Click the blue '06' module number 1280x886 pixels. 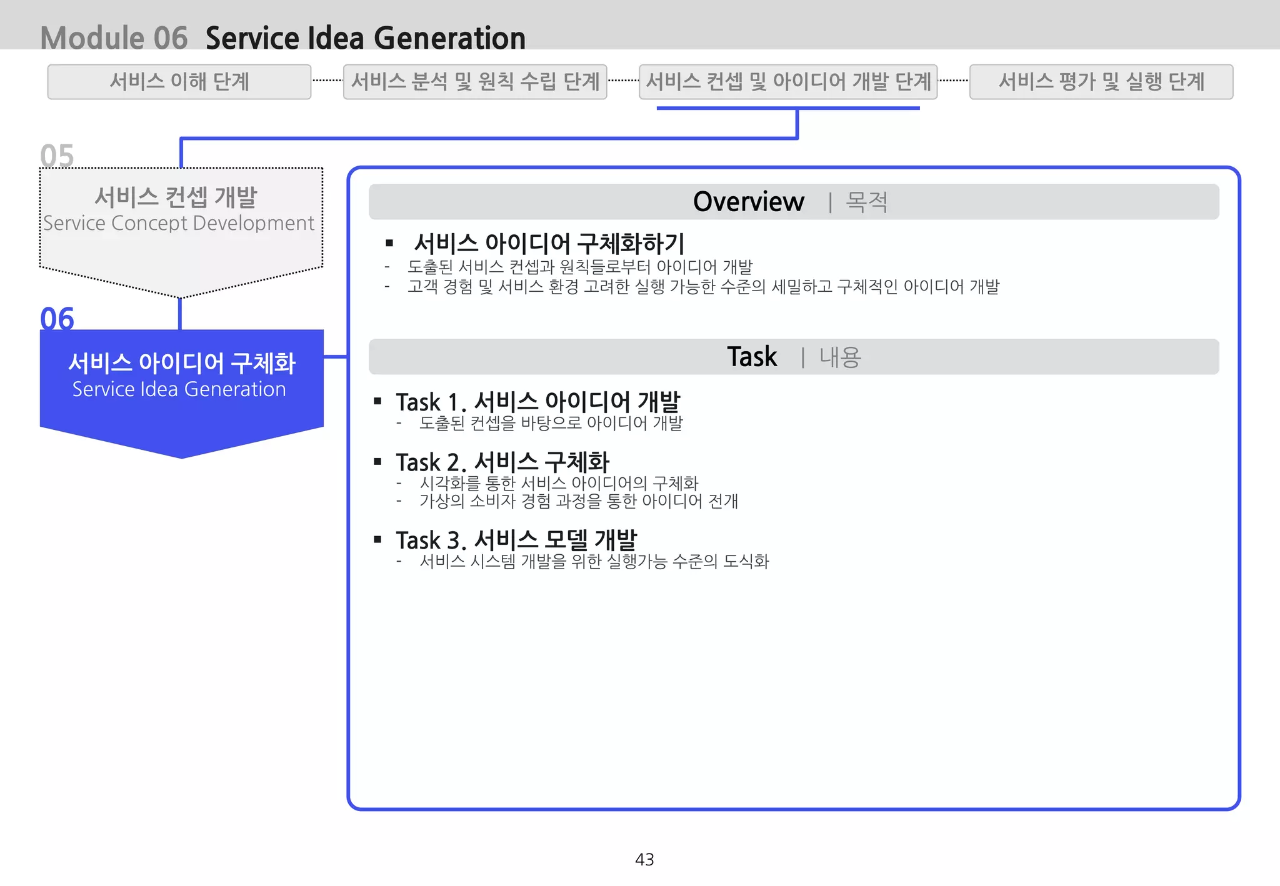[57, 318]
